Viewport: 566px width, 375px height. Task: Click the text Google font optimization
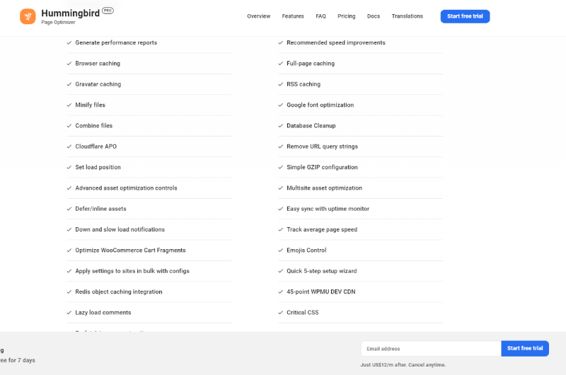tap(320, 105)
